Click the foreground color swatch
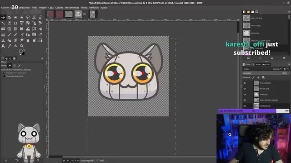 pos(21,51)
